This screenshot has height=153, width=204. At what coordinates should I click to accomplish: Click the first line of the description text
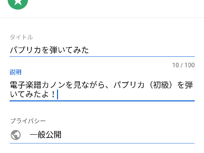coord(101,85)
